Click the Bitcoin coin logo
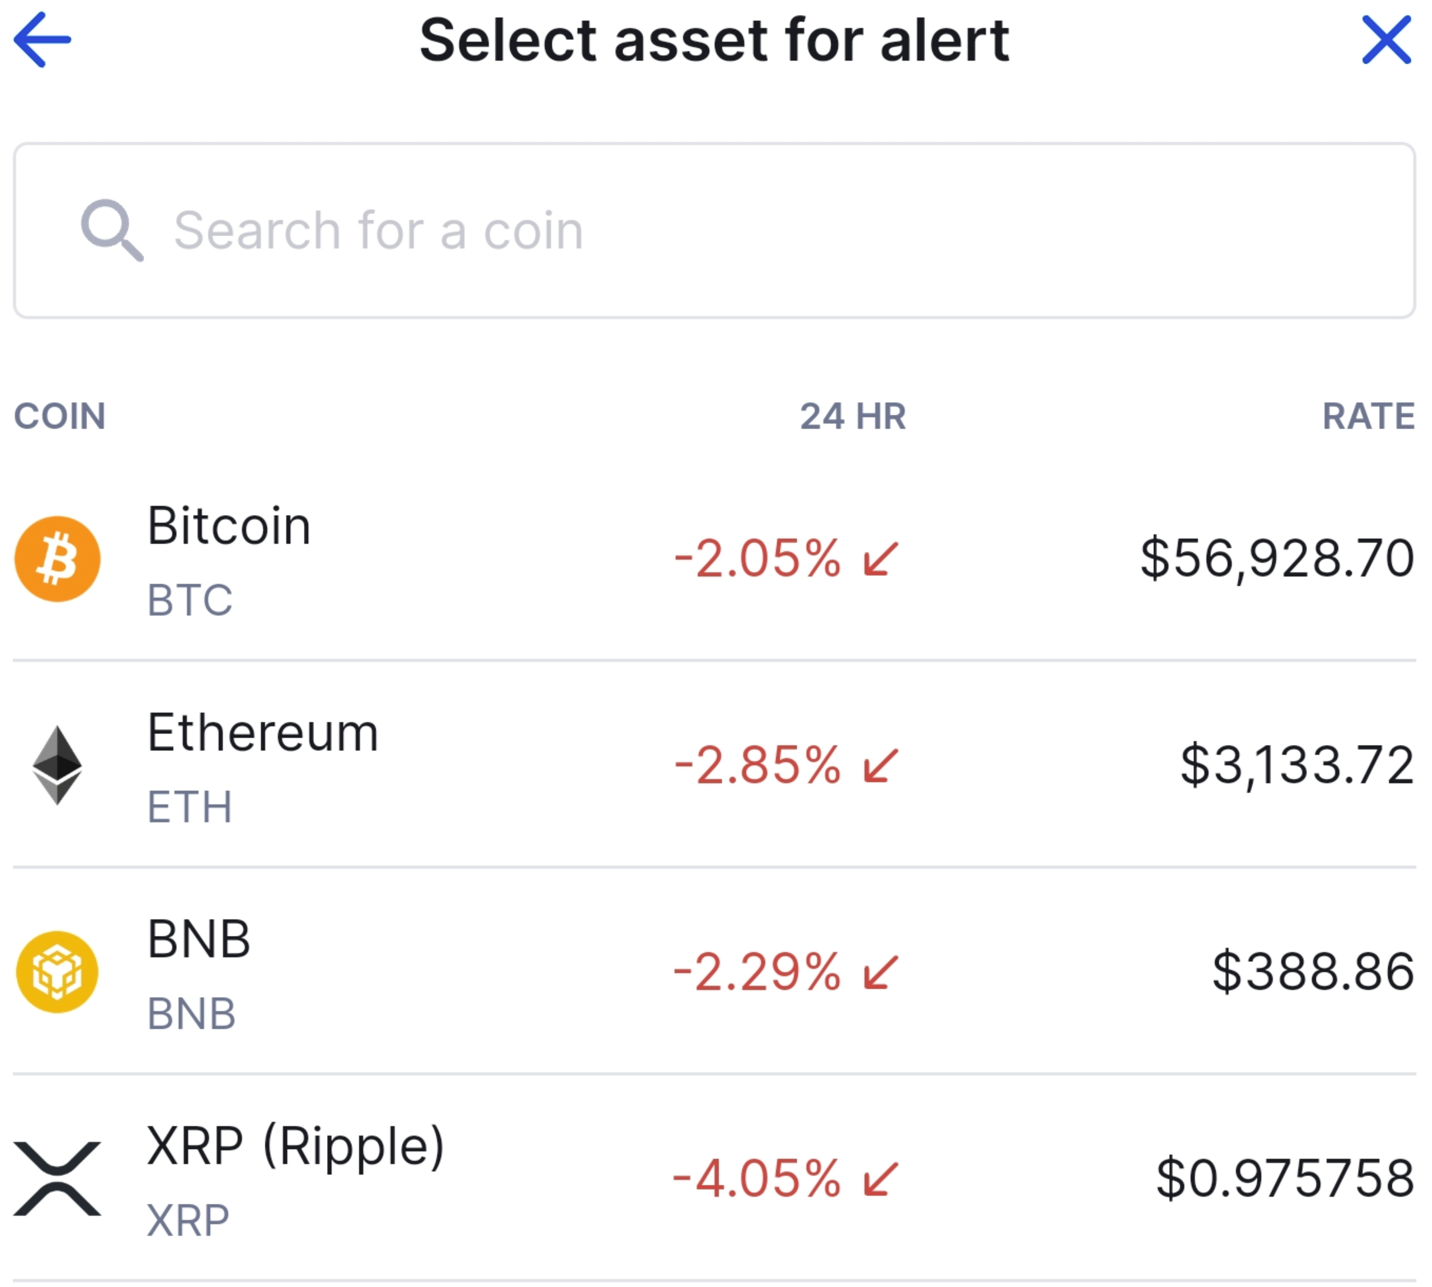 click(57, 559)
